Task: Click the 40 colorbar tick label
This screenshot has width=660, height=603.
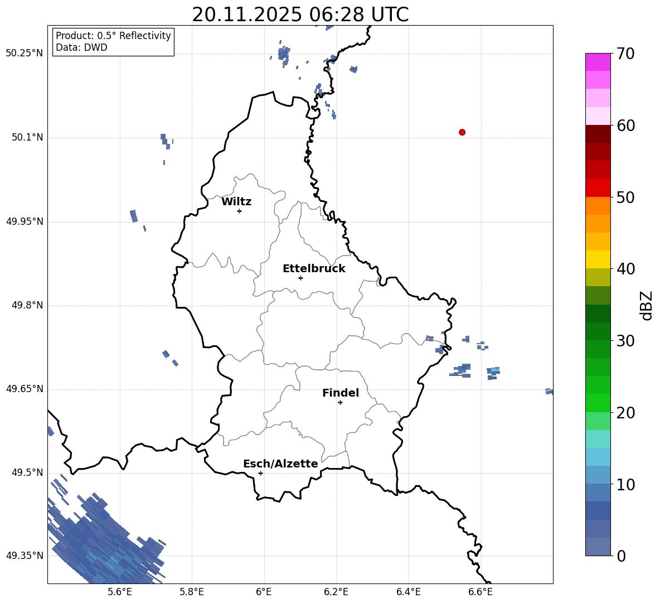Action: 625,269
